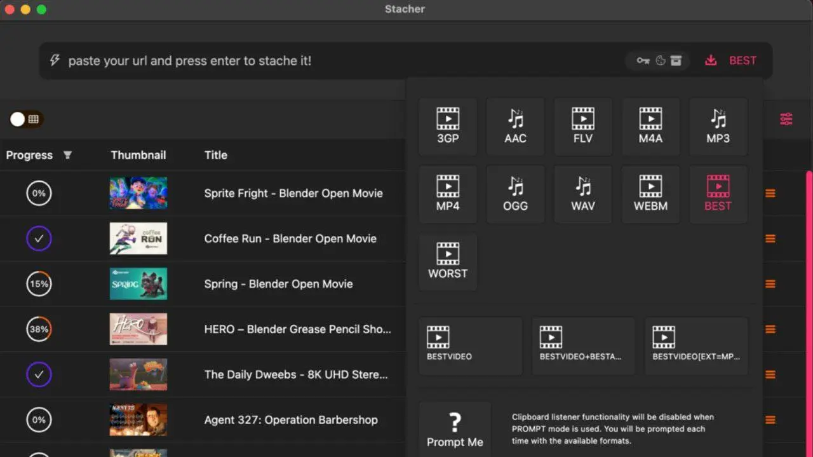813x457 pixels.
Task: Choose the WORST quality format tile
Action: point(448,262)
